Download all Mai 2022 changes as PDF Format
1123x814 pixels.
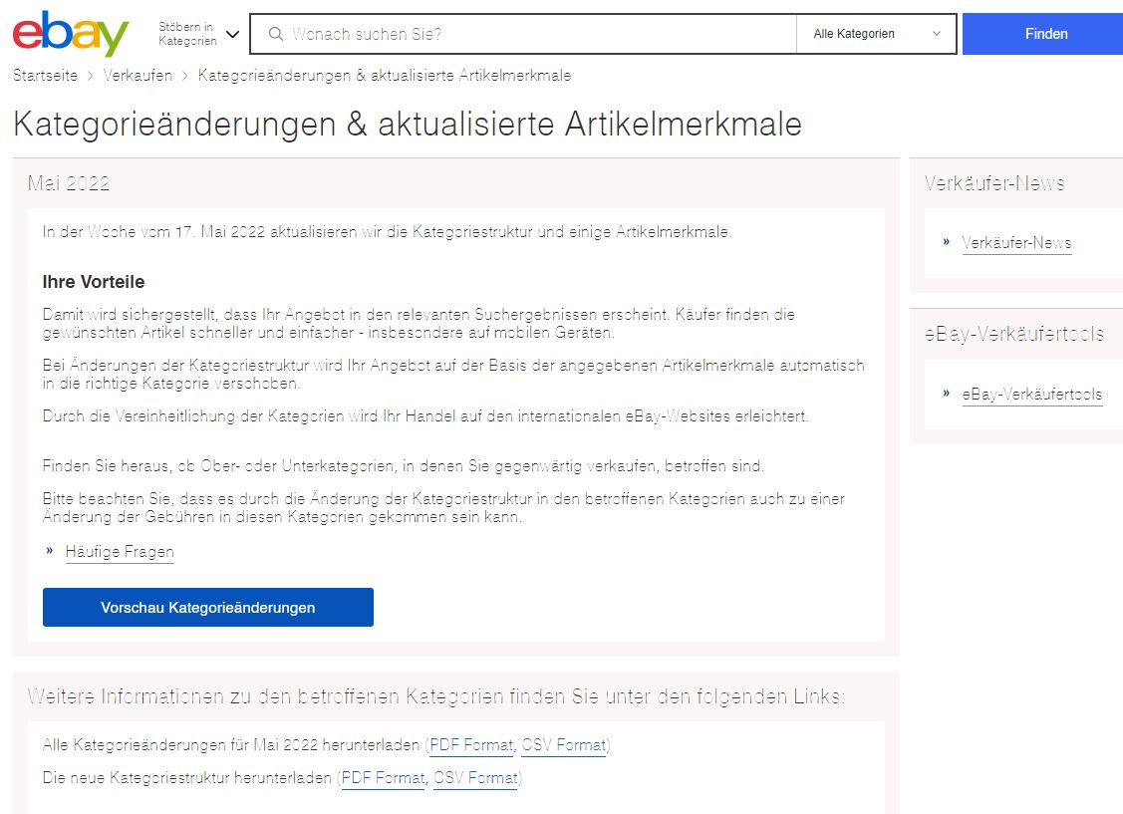[x=471, y=745]
